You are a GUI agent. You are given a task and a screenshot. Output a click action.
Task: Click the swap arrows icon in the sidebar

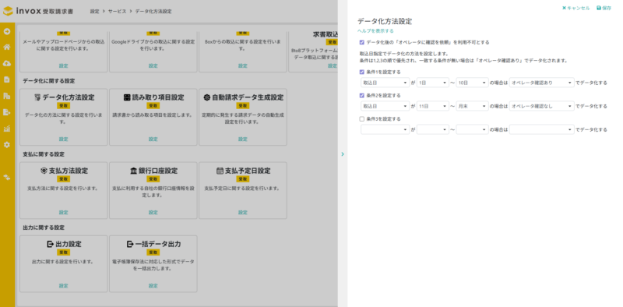pyautogui.click(x=7, y=177)
